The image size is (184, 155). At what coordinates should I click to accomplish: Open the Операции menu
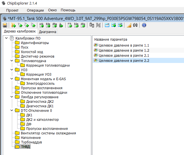point(35,10)
